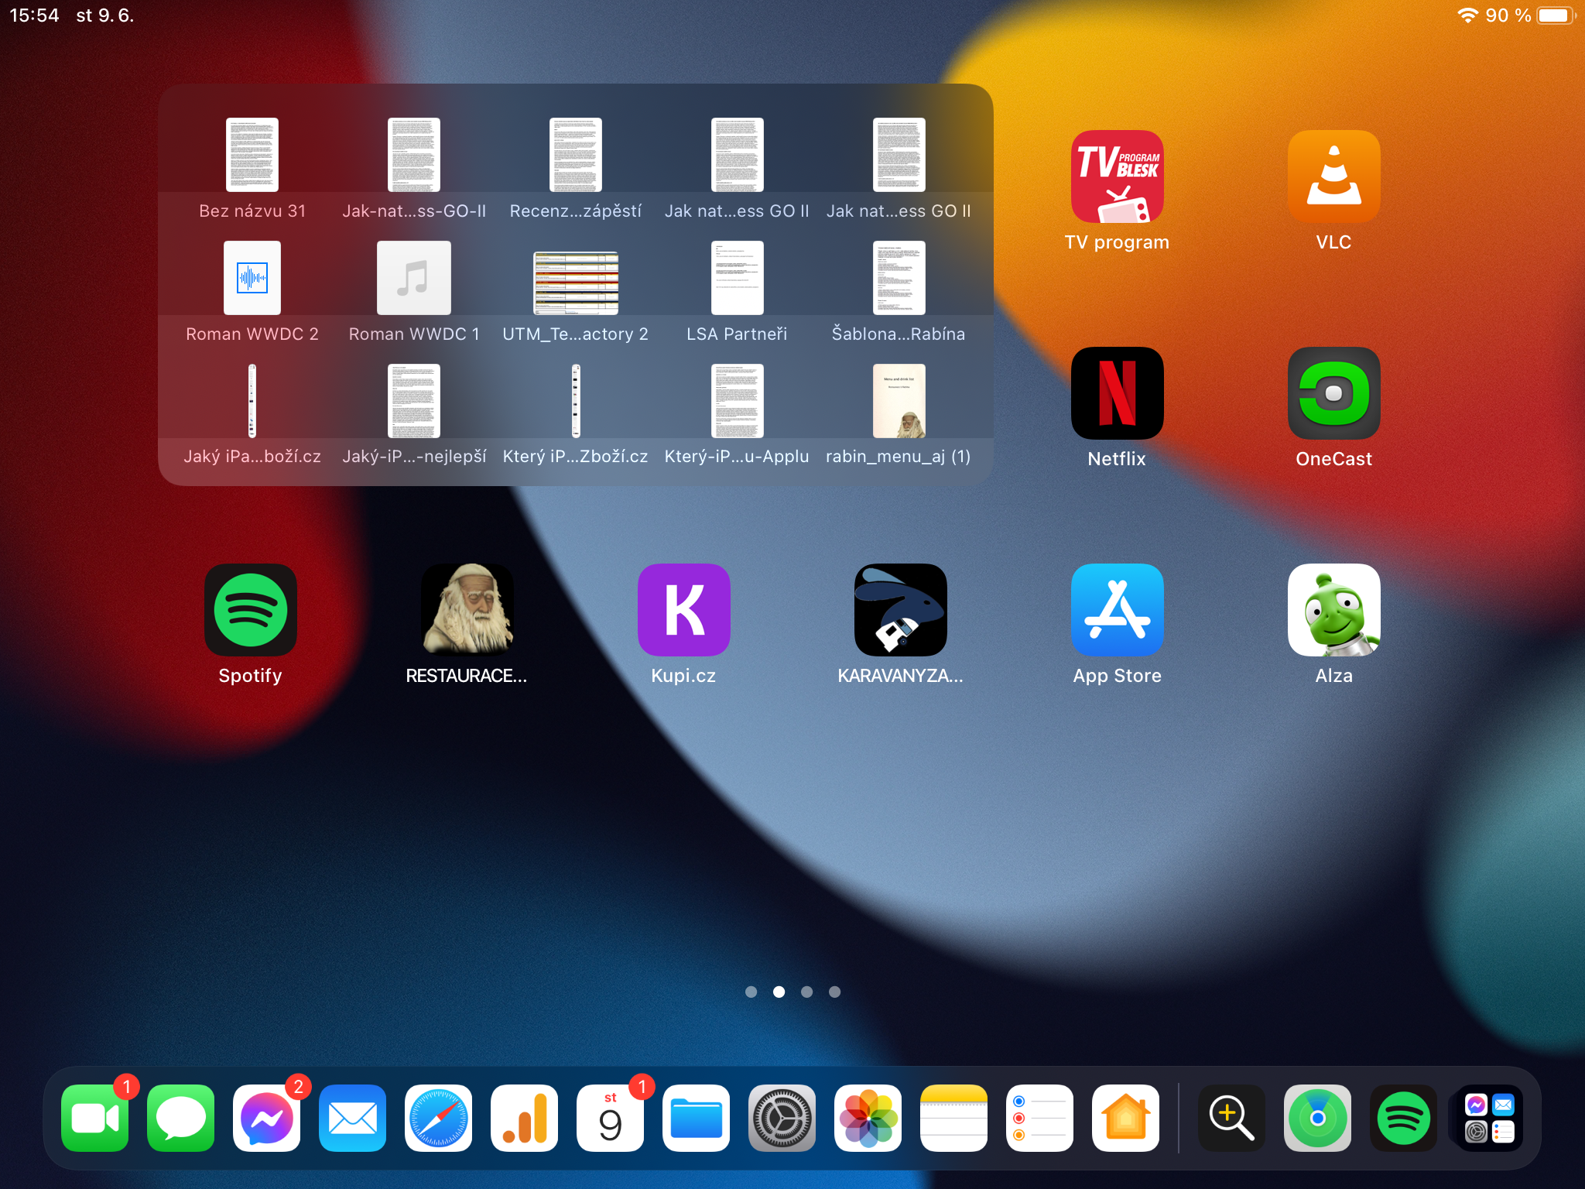Open the KARAVANYZA app
The width and height of the screenshot is (1585, 1189).
click(900, 610)
